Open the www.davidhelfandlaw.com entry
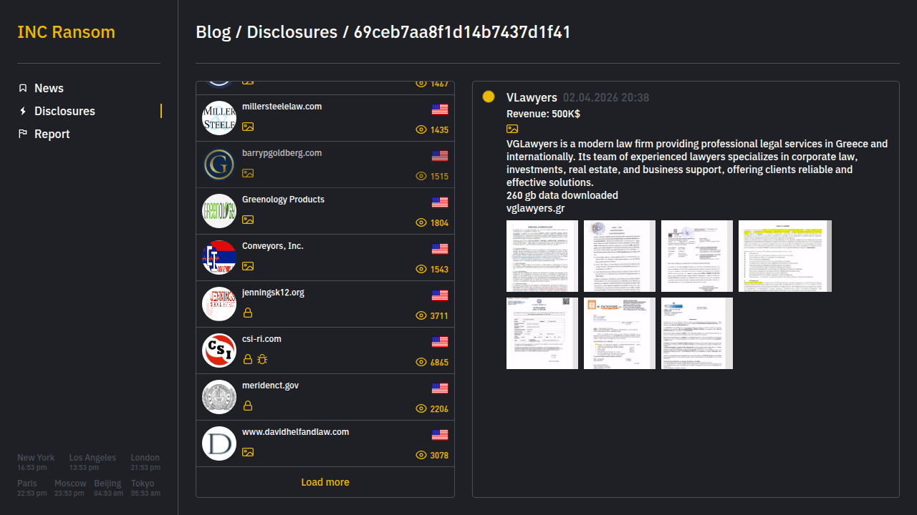 (x=295, y=432)
